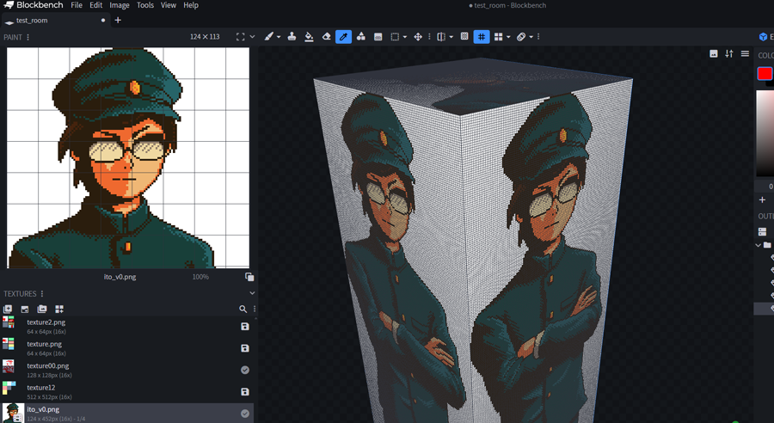Select the Eraser tool

[x=326, y=37]
